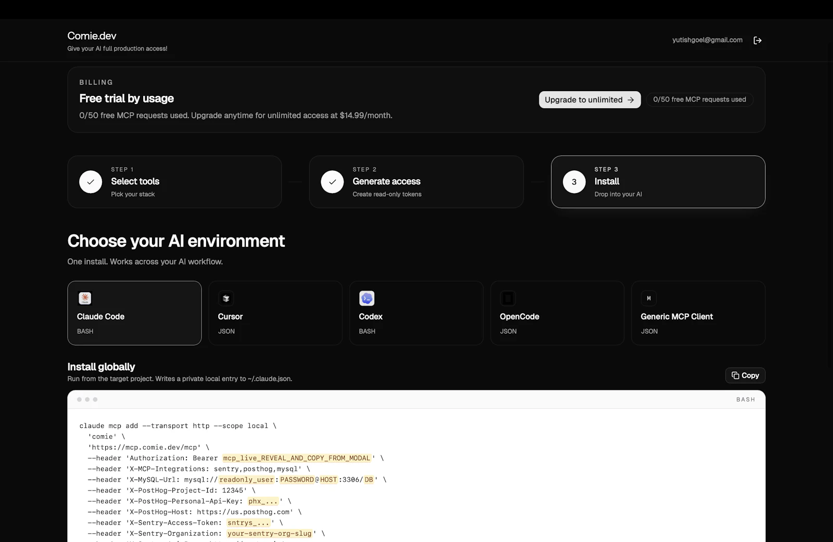Screen dimensions: 833x542
Task: Click the mcp_live_REVEAL_AND_COPY_FROM_MODAL token placeholder
Action: tap(297, 458)
